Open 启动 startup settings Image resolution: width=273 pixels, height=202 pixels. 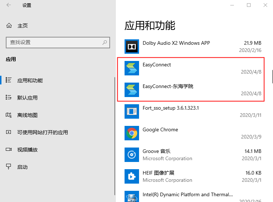pyautogui.click(x=22, y=167)
